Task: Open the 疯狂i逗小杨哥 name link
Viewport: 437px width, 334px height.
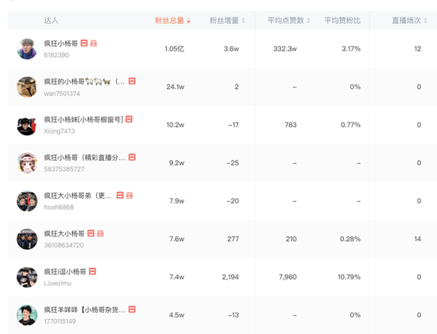Action: pyautogui.click(x=65, y=271)
